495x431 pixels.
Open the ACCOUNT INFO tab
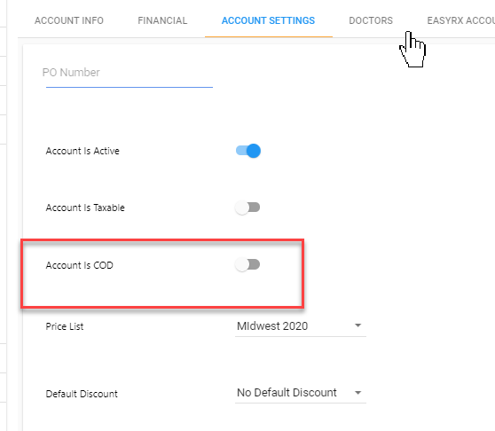[x=69, y=20]
